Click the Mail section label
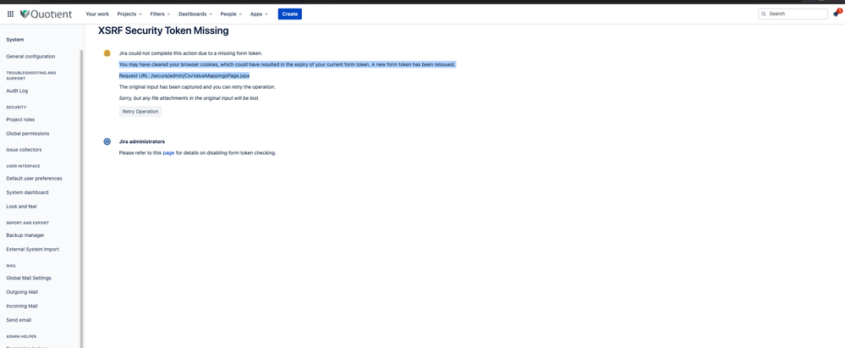This screenshot has height=348, width=845. (x=11, y=266)
